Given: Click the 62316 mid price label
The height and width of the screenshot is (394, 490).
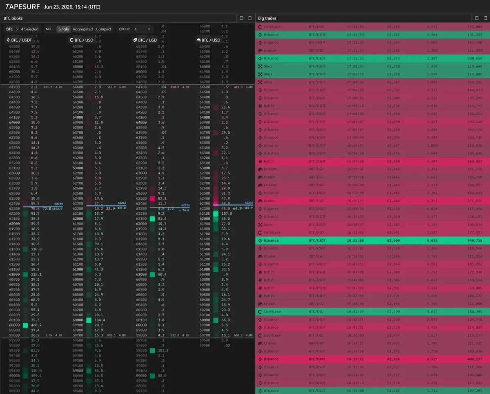Looking at the screenshot, I should point(185,205).
